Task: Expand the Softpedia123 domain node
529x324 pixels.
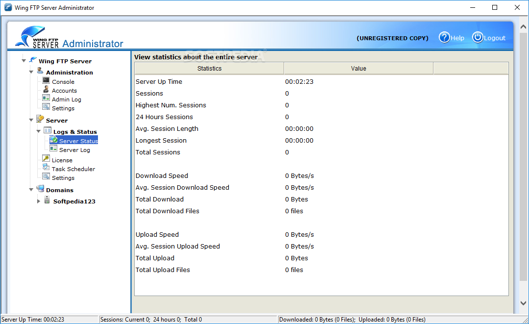Action: point(39,201)
